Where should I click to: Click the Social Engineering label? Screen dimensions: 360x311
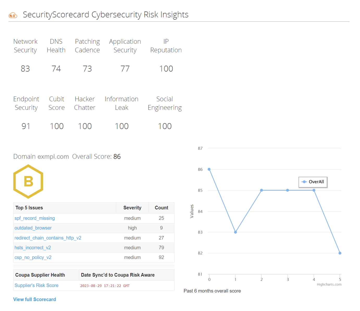[x=165, y=103]
